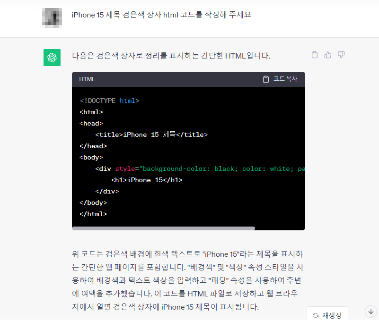The height and width of the screenshot is (320, 379).
Task: Click the <!DOCTYPE html> code line
Action: 109,101
